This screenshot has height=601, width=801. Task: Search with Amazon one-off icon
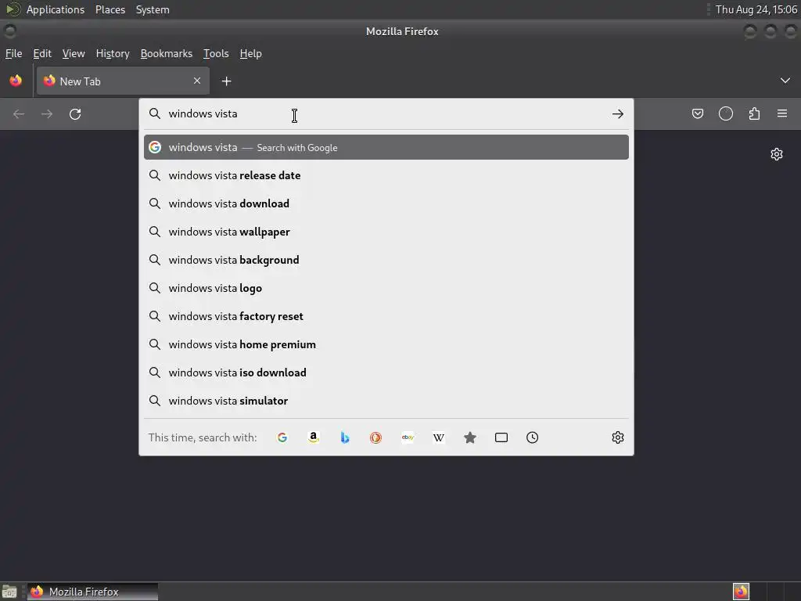tap(313, 437)
